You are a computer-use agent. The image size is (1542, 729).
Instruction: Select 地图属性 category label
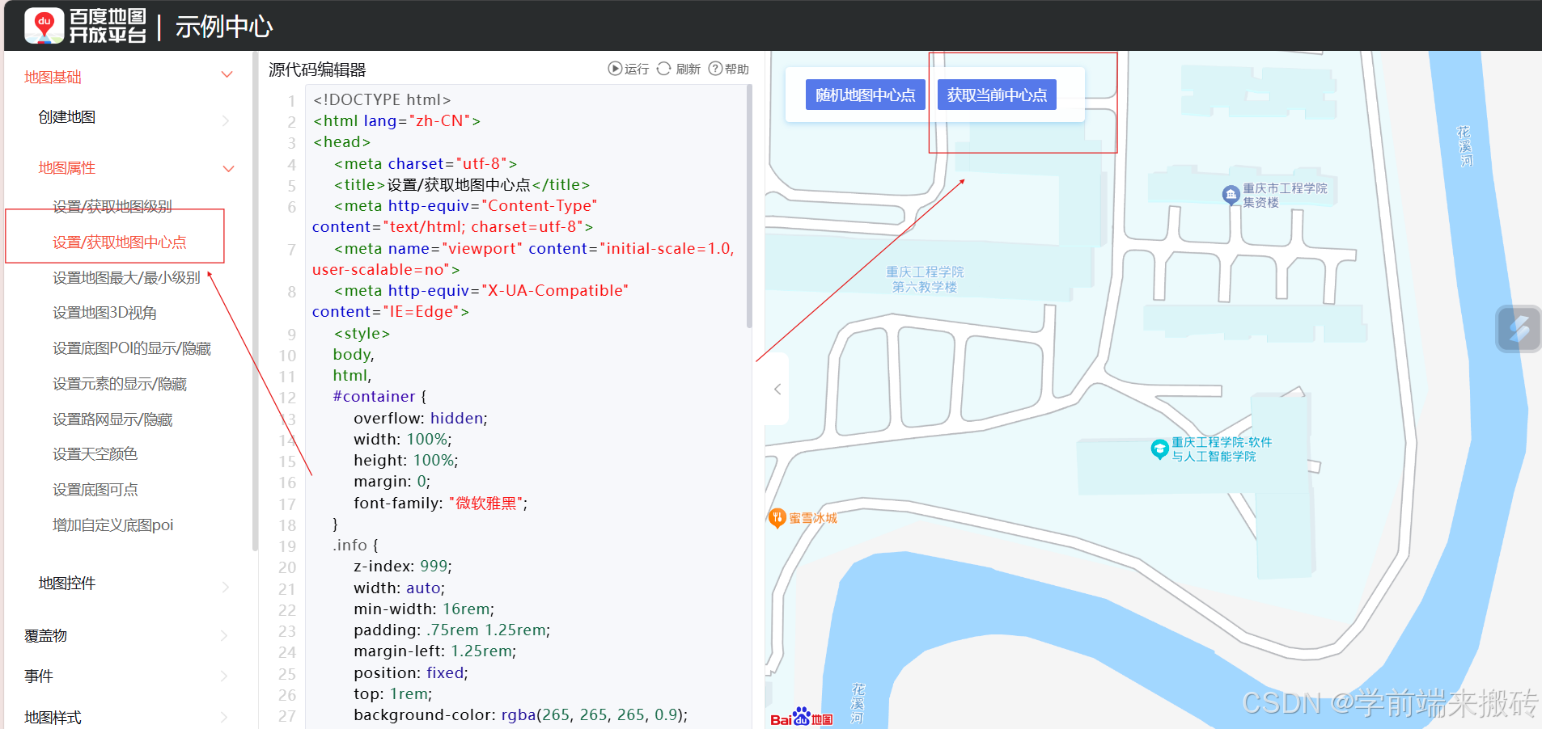(66, 167)
